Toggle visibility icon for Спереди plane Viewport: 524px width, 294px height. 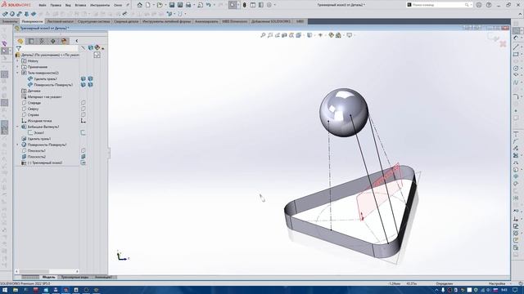84,103
